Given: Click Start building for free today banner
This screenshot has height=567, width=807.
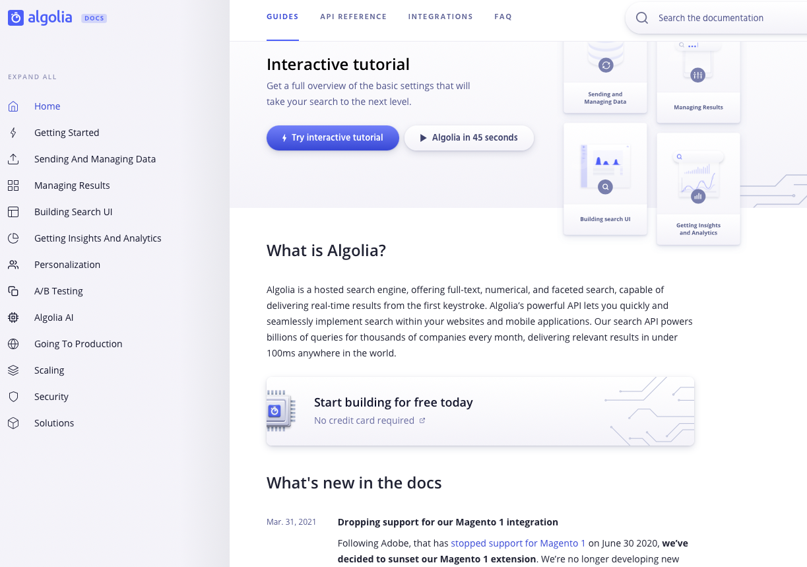Looking at the screenshot, I should 480,411.
